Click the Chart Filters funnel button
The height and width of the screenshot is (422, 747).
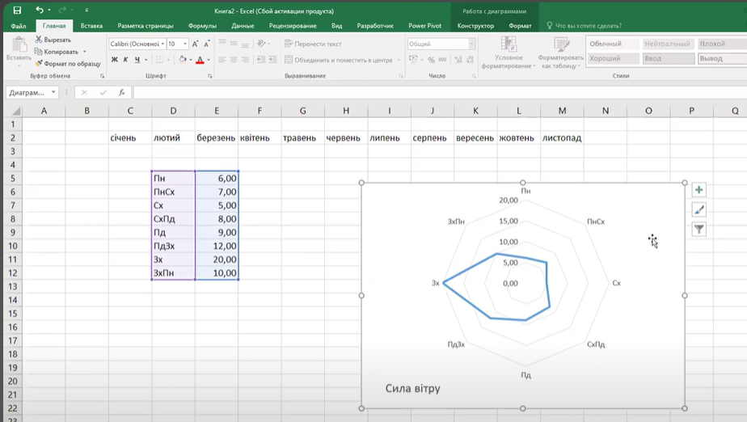pyautogui.click(x=698, y=229)
